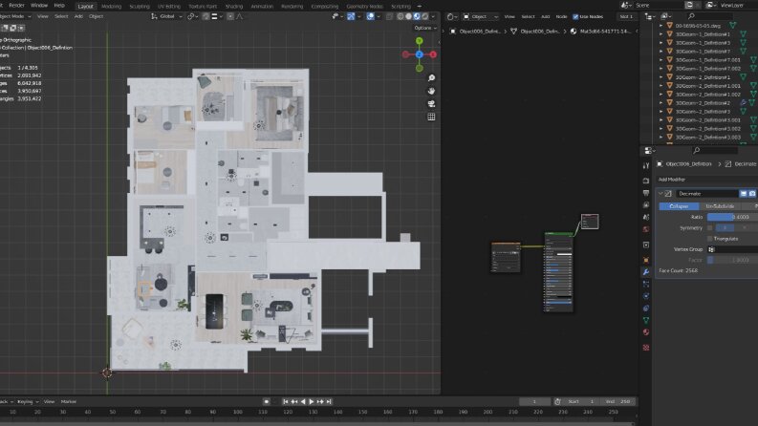The height and width of the screenshot is (426, 758).
Task: Select the Collapse decimate mode
Action: pos(679,206)
